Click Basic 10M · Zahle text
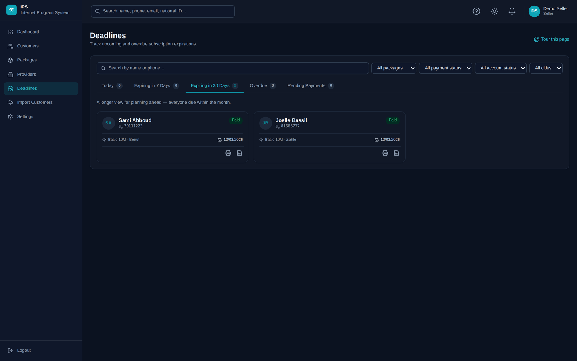 click(x=280, y=140)
